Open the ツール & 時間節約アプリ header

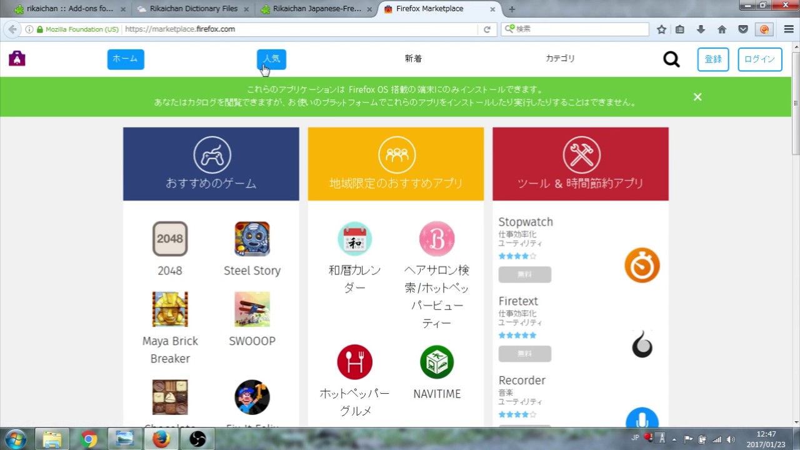click(x=581, y=164)
